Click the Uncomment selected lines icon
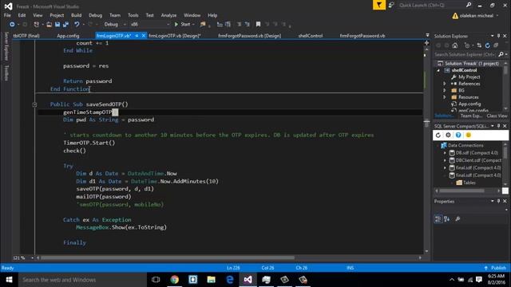The image size is (511, 287). (x=228, y=25)
